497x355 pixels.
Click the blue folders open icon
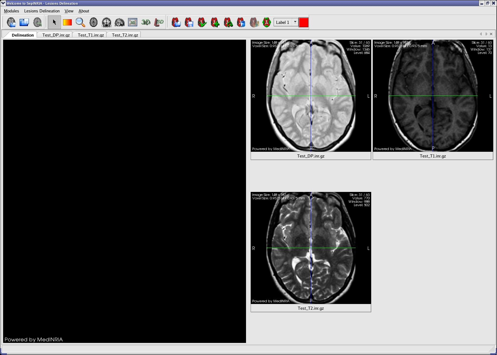tap(24, 22)
